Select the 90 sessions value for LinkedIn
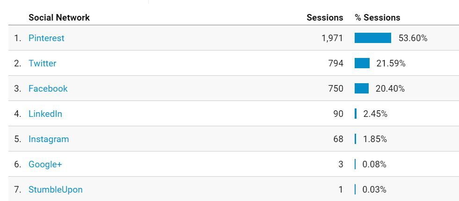 point(338,114)
